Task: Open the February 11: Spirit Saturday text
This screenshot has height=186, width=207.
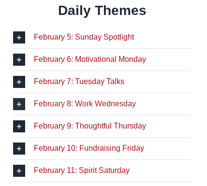Action: tap(82, 171)
